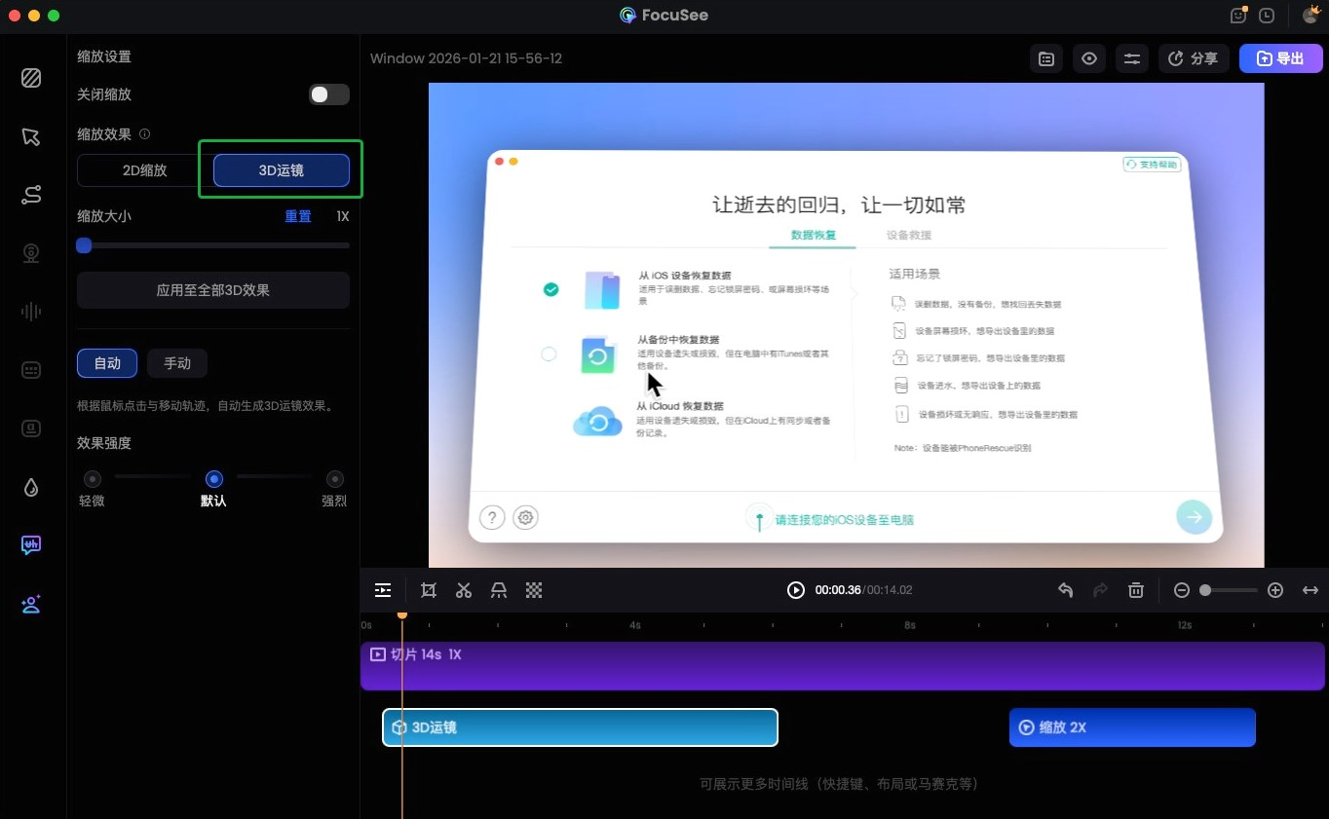This screenshot has height=819, width=1329.
Task: Click the mosaic pattern icon
Action: [x=534, y=590]
